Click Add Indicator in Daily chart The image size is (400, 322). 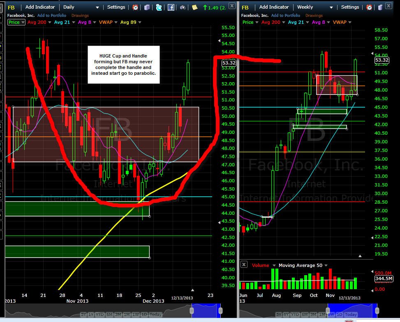tap(40, 7)
